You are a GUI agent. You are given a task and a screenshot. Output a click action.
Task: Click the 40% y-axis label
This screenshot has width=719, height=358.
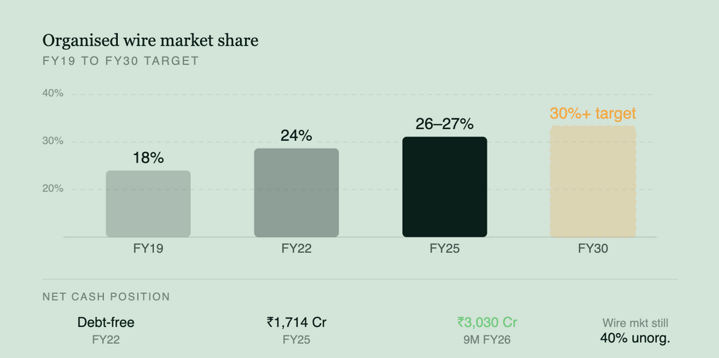point(53,93)
